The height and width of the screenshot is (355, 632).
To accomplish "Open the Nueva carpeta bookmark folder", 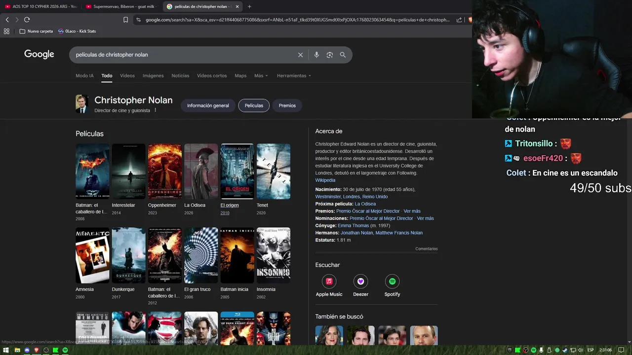I will pos(36,31).
